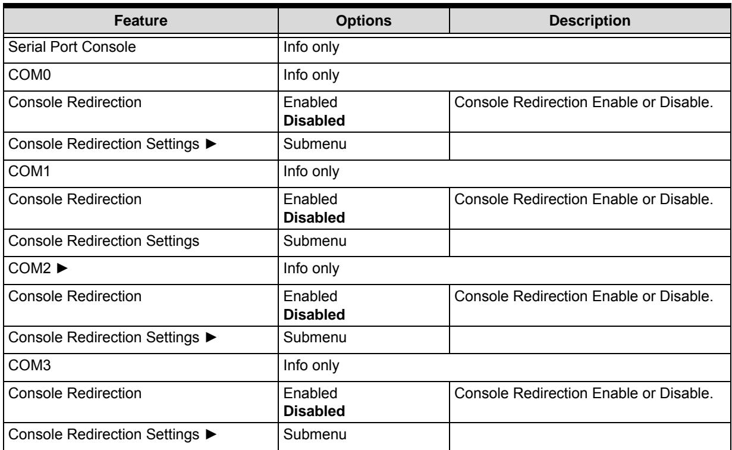This screenshot has width=732, height=450.
Task: Select Enabled for COM1 Console Redirection
Action: (306, 199)
